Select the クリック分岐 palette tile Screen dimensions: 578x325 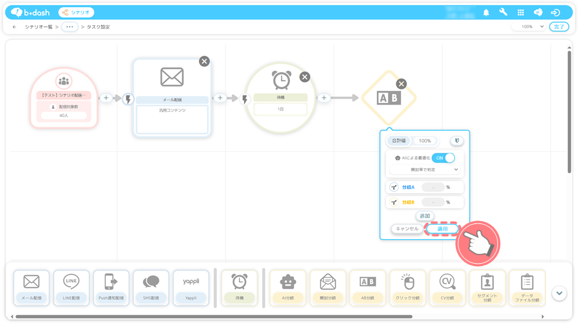[407, 288]
